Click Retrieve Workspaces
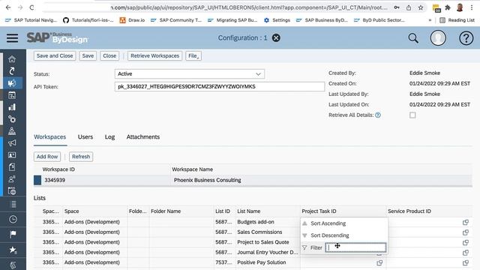 tap(155, 56)
